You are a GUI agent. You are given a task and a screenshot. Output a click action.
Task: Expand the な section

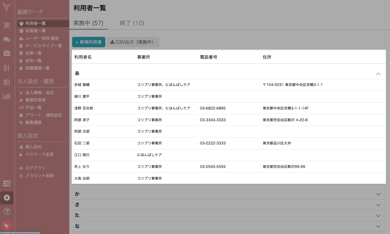[378, 226]
